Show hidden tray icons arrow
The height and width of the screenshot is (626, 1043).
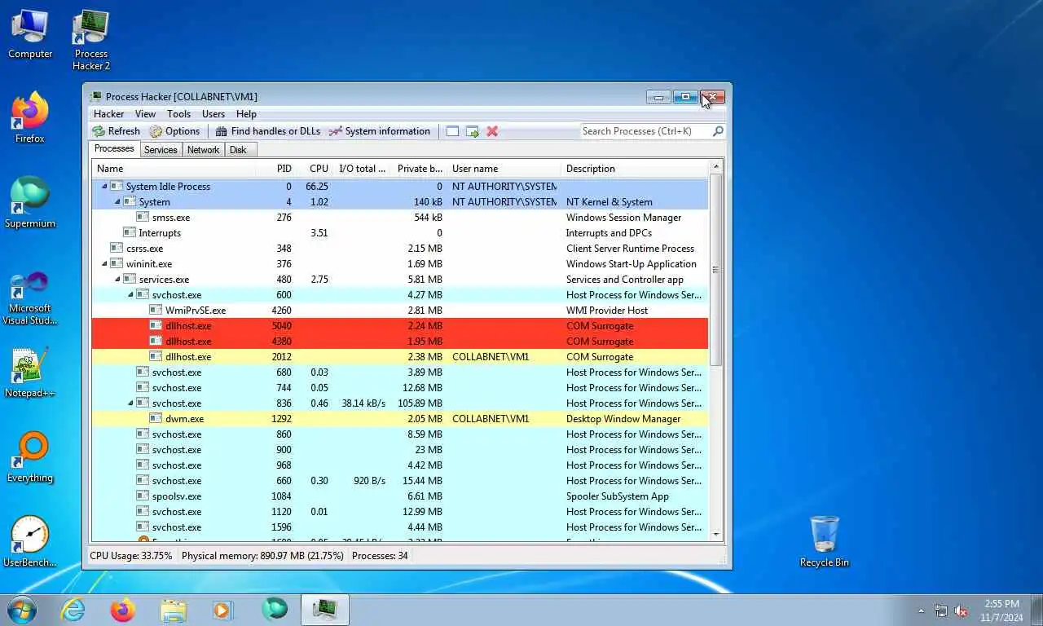(922, 611)
